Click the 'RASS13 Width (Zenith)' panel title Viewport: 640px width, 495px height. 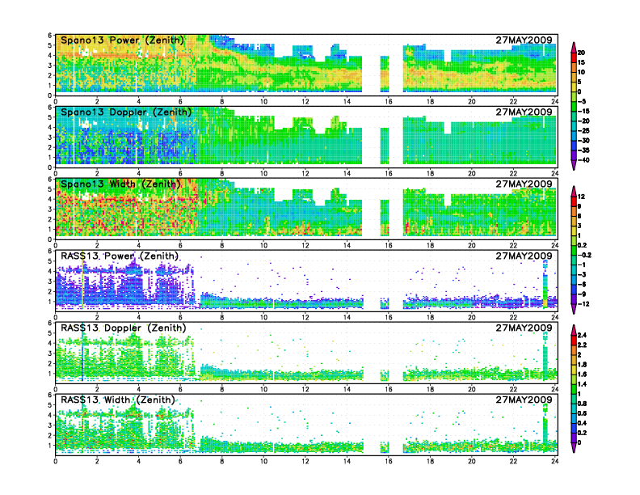[x=118, y=400]
